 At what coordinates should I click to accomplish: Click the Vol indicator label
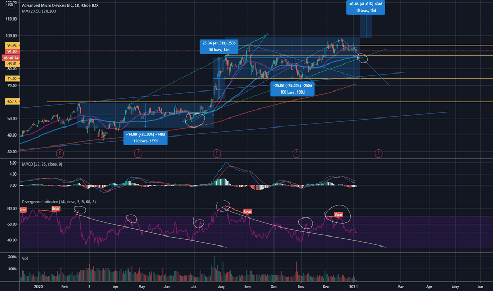25,258
